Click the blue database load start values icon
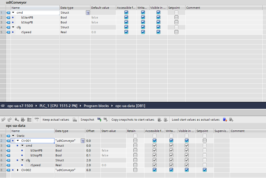This screenshot has height=178, width=266. point(225,120)
